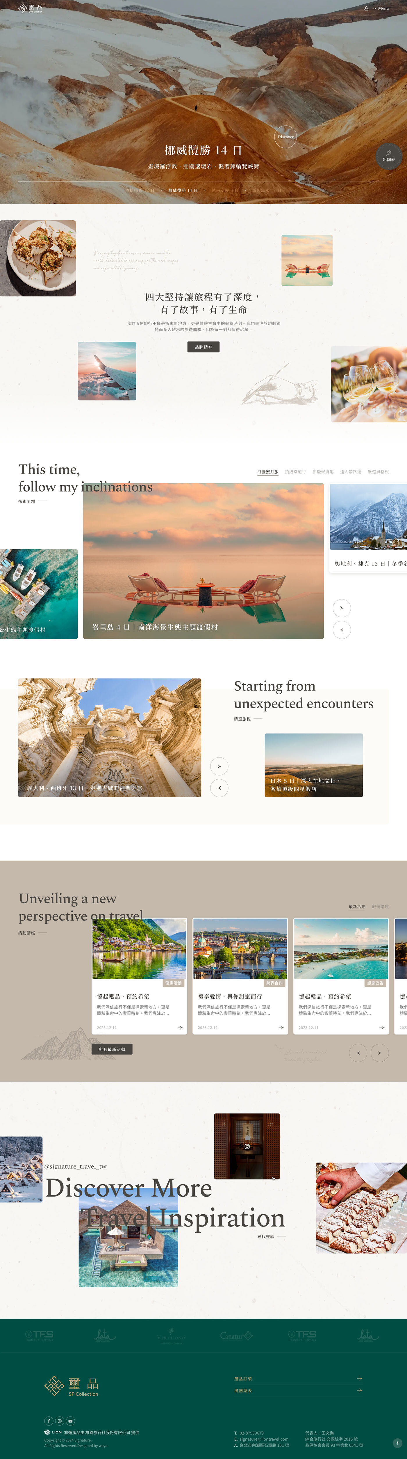
Task: Click the 所有最新活動 button
Action: pyautogui.click(x=112, y=1049)
